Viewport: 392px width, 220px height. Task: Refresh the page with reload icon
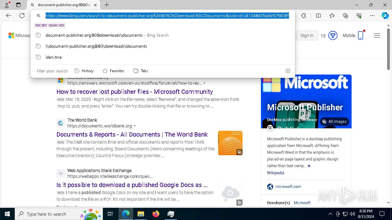pyautogui.click(x=22, y=16)
